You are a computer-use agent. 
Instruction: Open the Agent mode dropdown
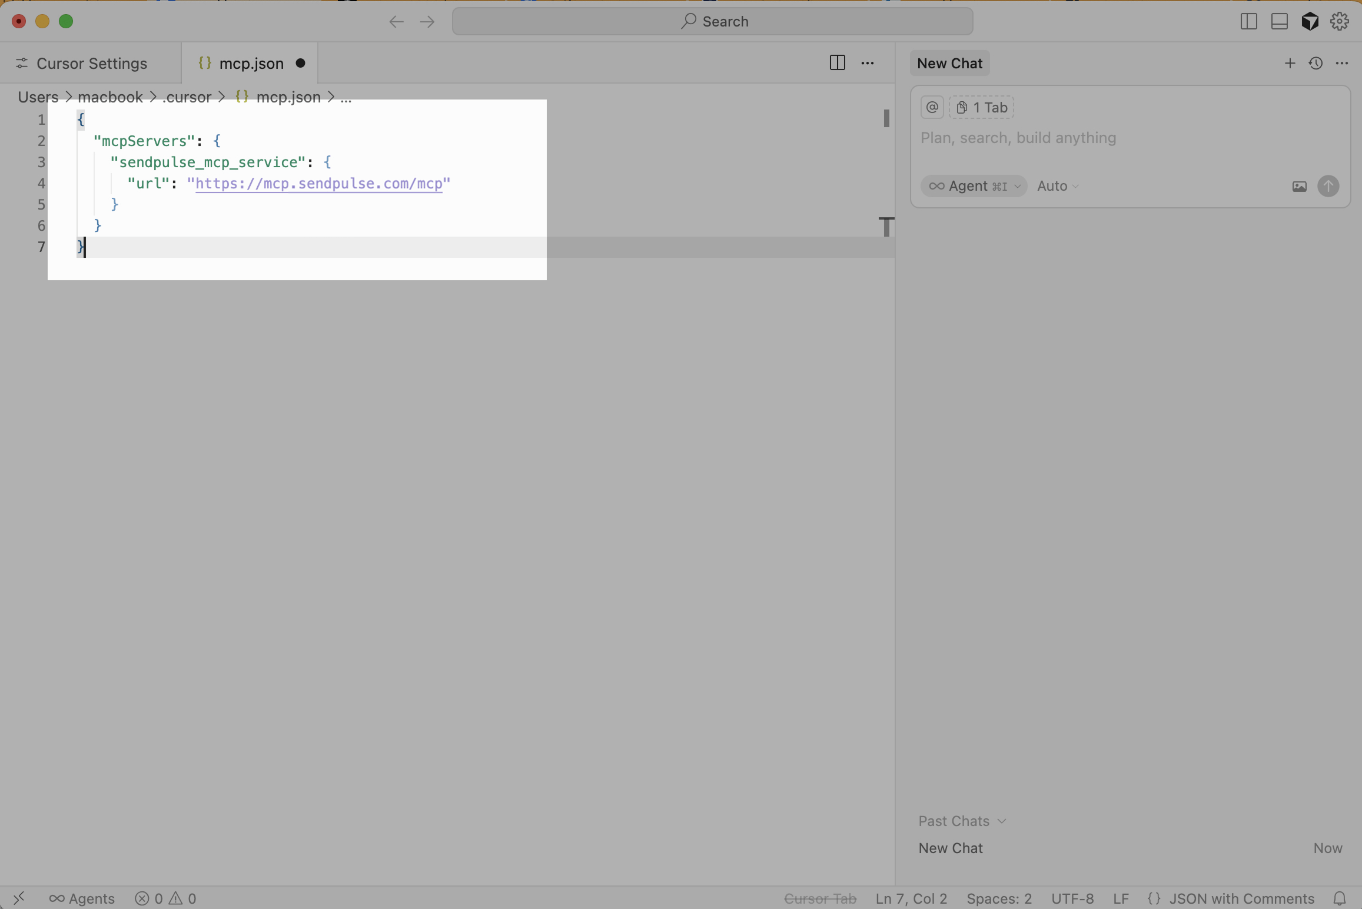click(974, 186)
